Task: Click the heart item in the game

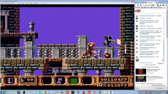Action: pyautogui.click(x=107, y=55)
